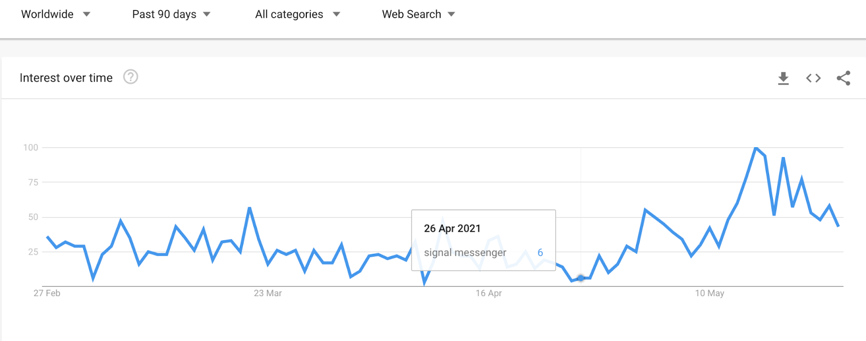Select the Past 90 days filter label
The height and width of the screenshot is (341, 866).
coord(164,15)
